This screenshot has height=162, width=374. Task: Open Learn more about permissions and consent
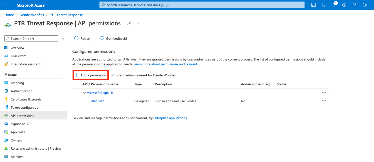coord(166,64)
